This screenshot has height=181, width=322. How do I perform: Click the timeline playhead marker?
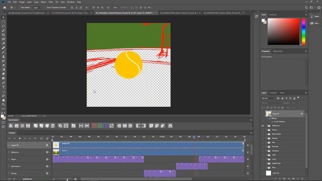(194, 137)
